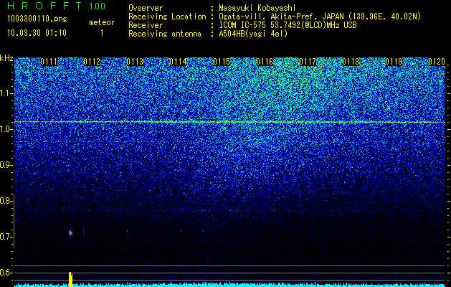Screen dimensions: 451x287
Task: Click the meteor count value 1
Action: click(x=102, y=33)
